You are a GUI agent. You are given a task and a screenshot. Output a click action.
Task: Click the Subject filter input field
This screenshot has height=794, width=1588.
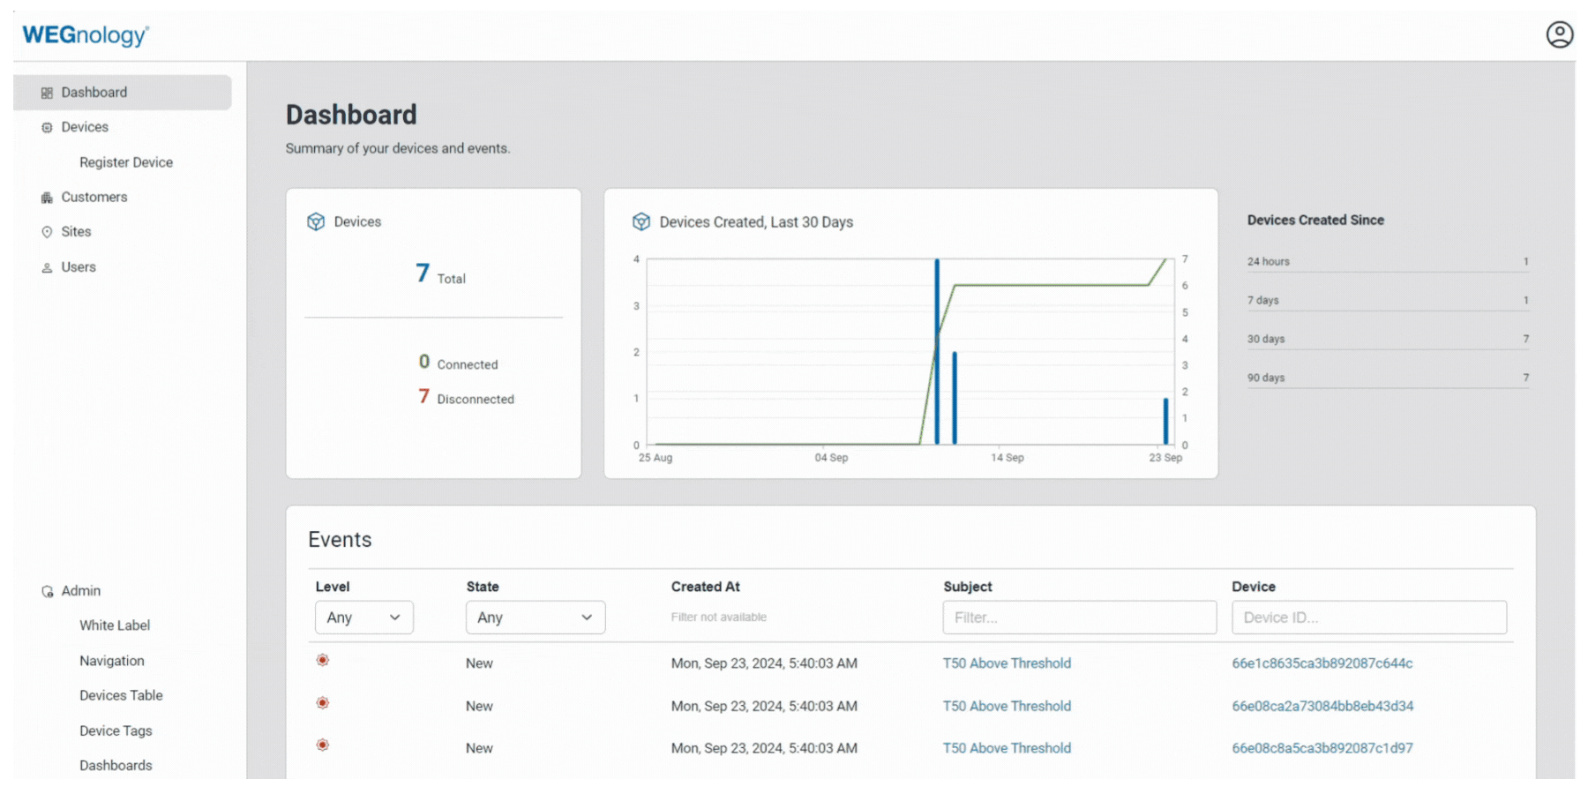[x=1079, y=618]
